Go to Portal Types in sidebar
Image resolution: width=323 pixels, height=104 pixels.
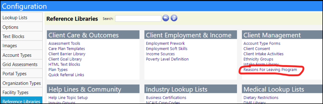click(22, 74)
